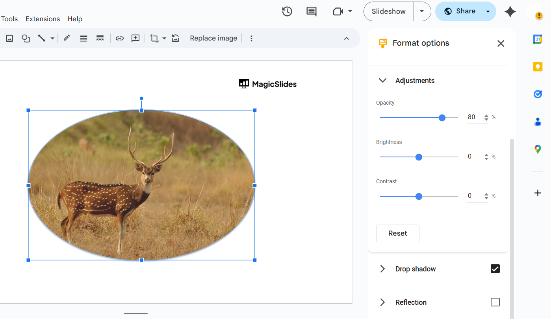Expand the Drop shadow section
Viewport: 551px width, 319px height.
coord(382,269)
